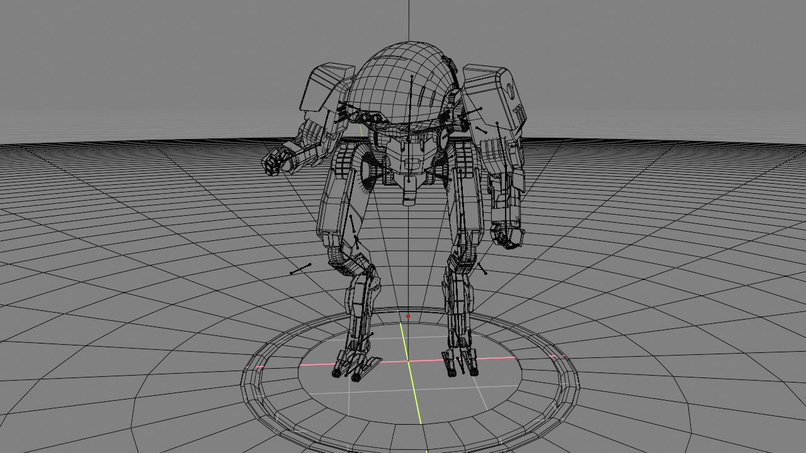Select the mech's lowered hanging claw hand
The height and width of the screenshot is (453, 806).
click(x=508, y=235)
